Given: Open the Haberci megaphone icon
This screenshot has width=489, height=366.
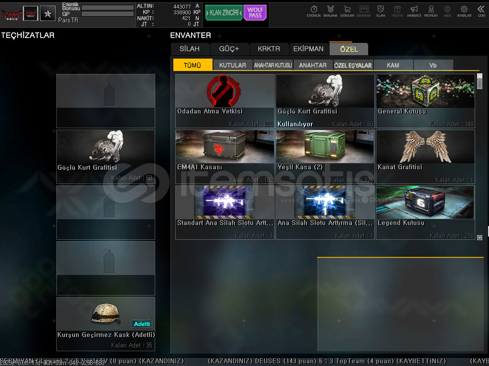Looking at the screenshot, I should (x=414, y=11).
